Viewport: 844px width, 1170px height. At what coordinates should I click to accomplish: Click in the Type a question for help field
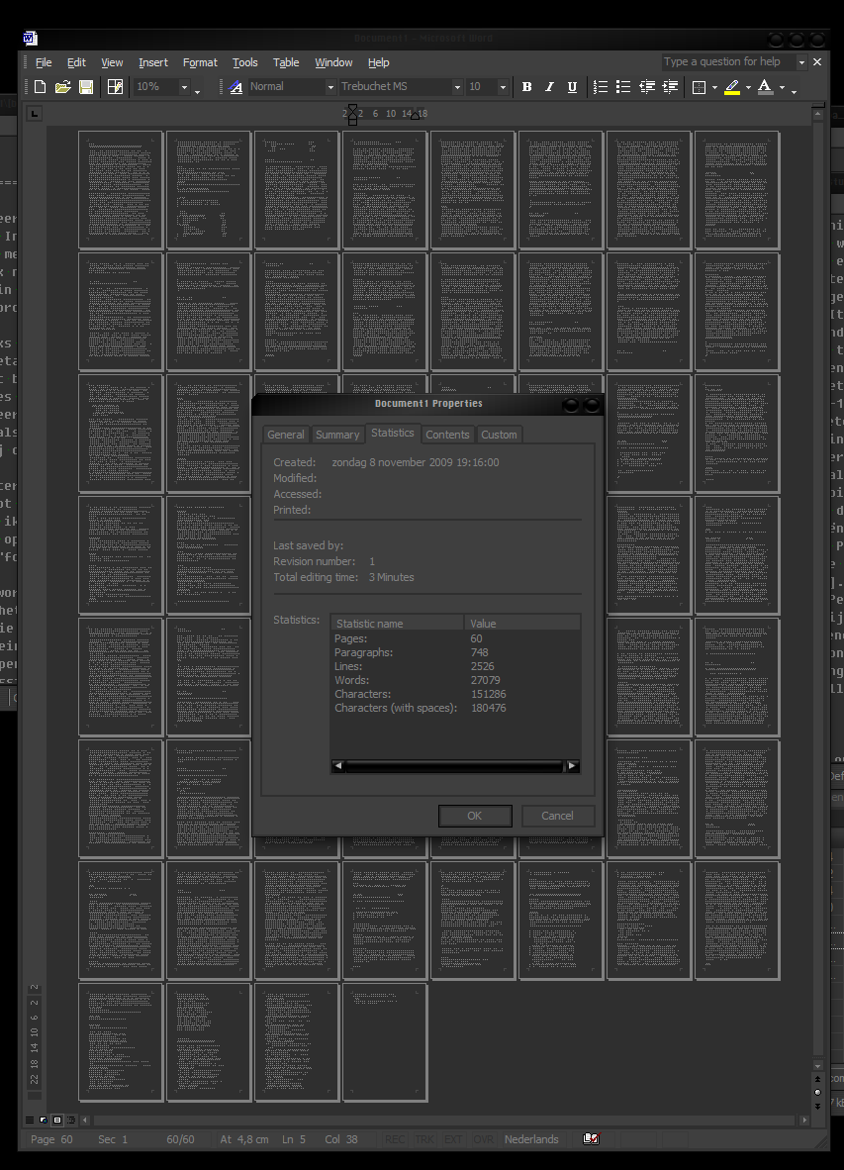click(x=728, y=62)
